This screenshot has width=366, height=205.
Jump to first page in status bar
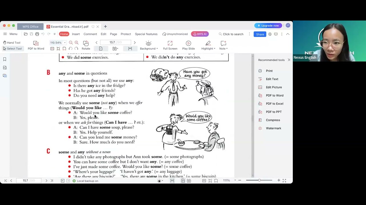(x=5, y=181)
